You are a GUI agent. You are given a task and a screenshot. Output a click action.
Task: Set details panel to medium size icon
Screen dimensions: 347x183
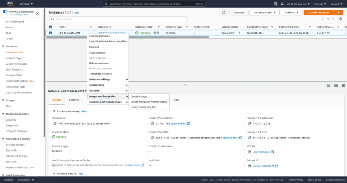tap(336, 86)
